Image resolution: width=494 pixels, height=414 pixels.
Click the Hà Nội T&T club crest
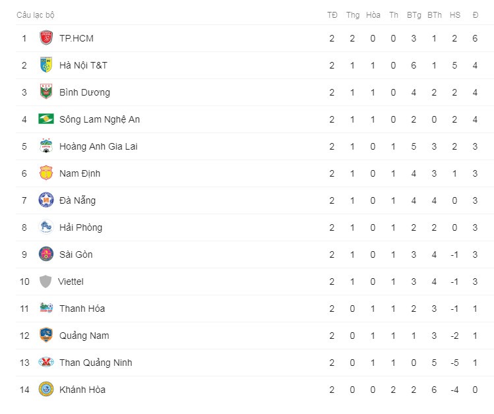[x=46, y=65]
